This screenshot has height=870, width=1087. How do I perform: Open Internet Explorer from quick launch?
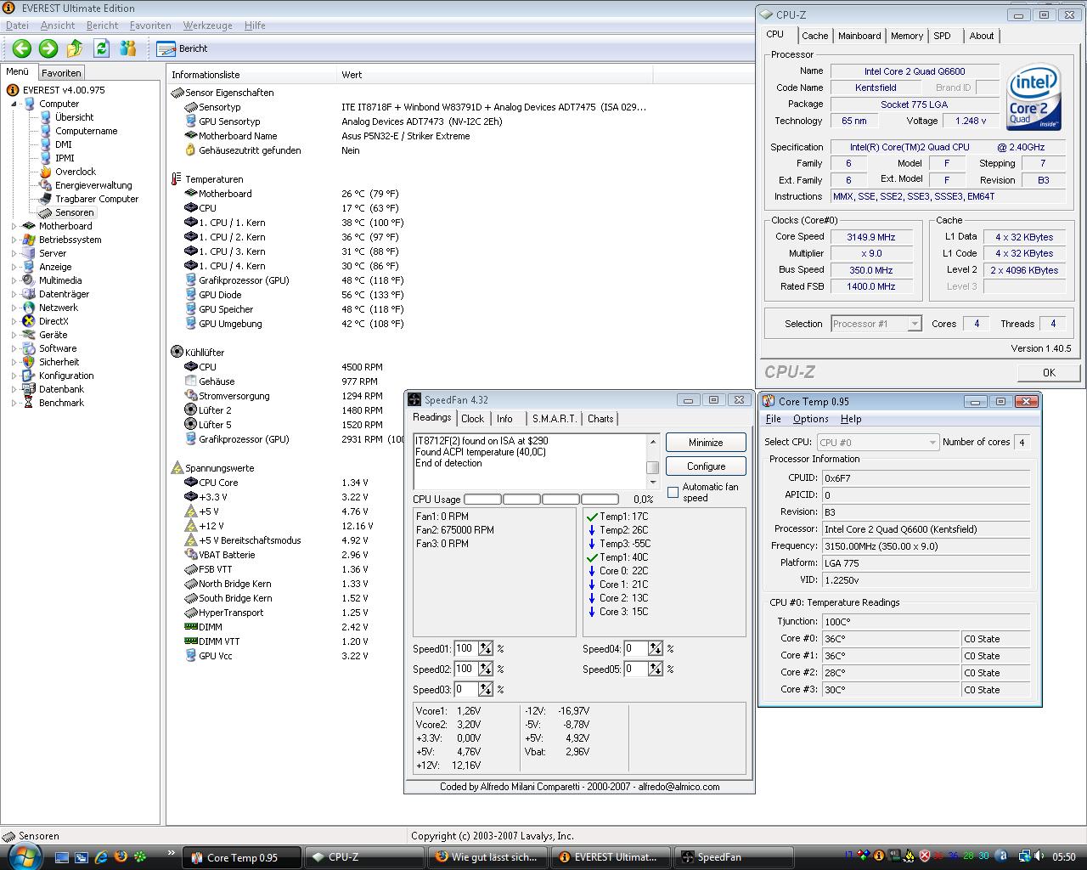pos(100,857)
